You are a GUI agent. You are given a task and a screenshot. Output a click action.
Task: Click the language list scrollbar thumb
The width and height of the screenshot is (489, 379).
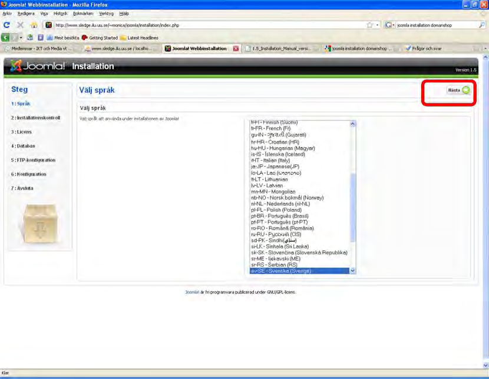352,207
